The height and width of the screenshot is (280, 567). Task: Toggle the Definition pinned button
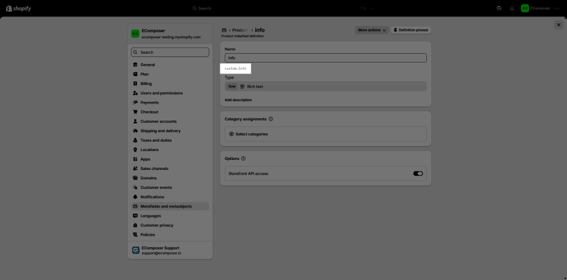pos(411,30)
